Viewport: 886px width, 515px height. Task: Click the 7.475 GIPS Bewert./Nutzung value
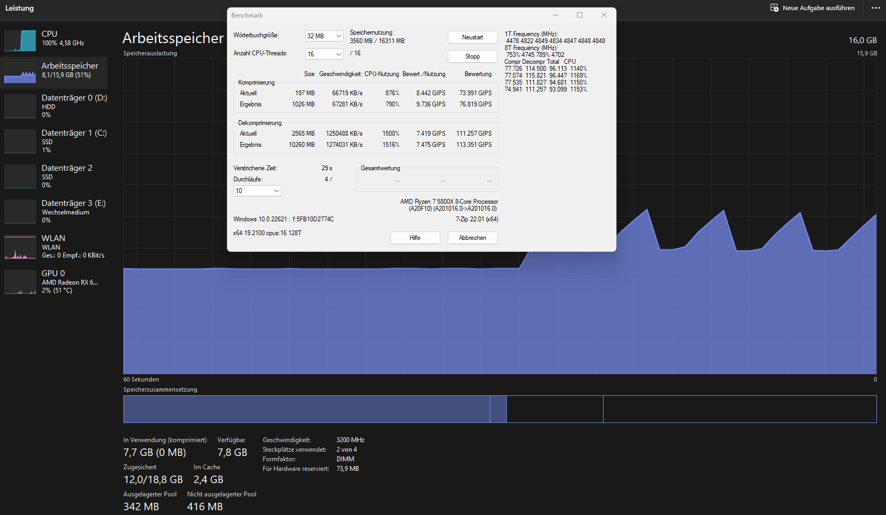coord(431,145)
